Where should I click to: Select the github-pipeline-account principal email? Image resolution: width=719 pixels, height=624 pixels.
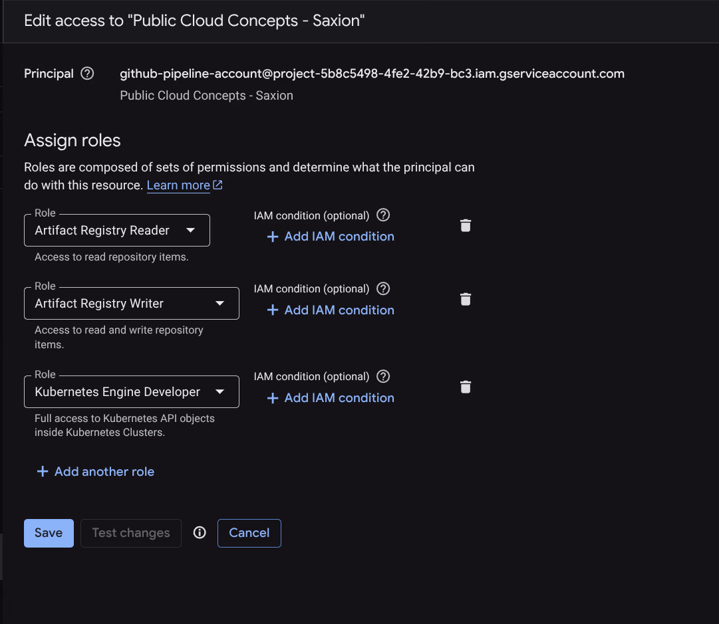pyautogui.click(x=371, y=73)
